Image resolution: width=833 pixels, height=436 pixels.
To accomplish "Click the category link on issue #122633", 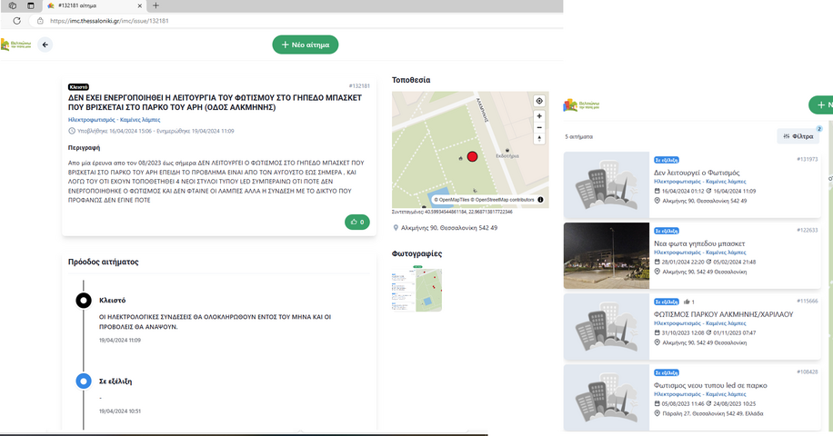I will tap(699, 253).
